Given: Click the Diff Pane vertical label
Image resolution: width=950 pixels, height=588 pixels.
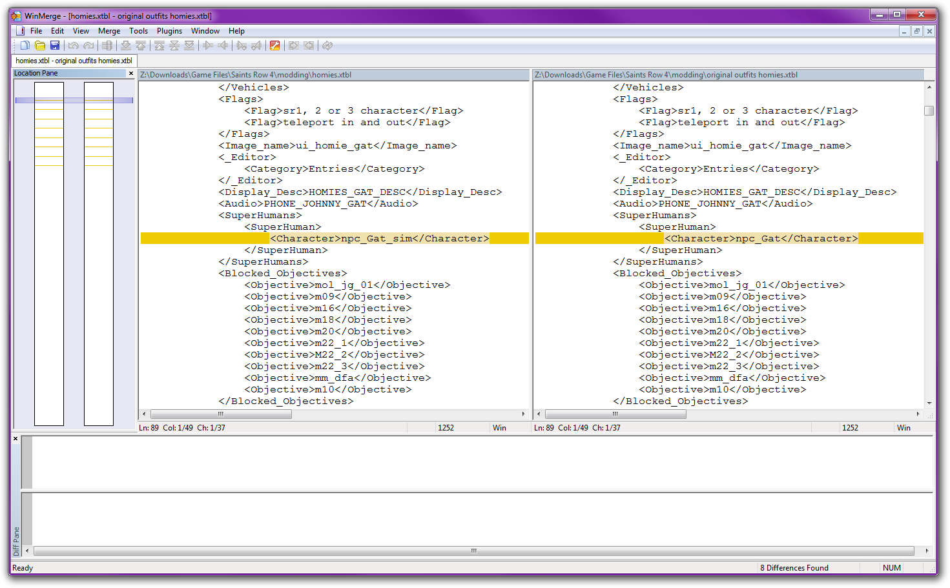Looking at the screenshot, I should (16, 542).
